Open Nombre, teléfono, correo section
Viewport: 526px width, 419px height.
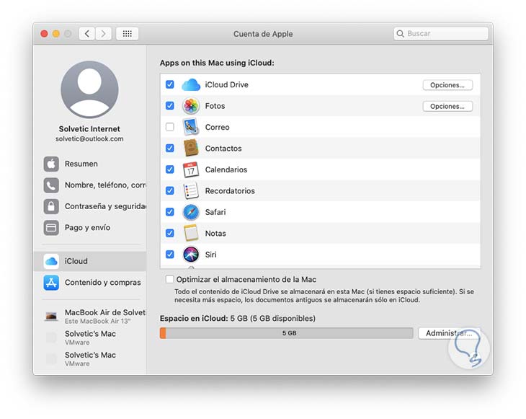click(90, 185)
